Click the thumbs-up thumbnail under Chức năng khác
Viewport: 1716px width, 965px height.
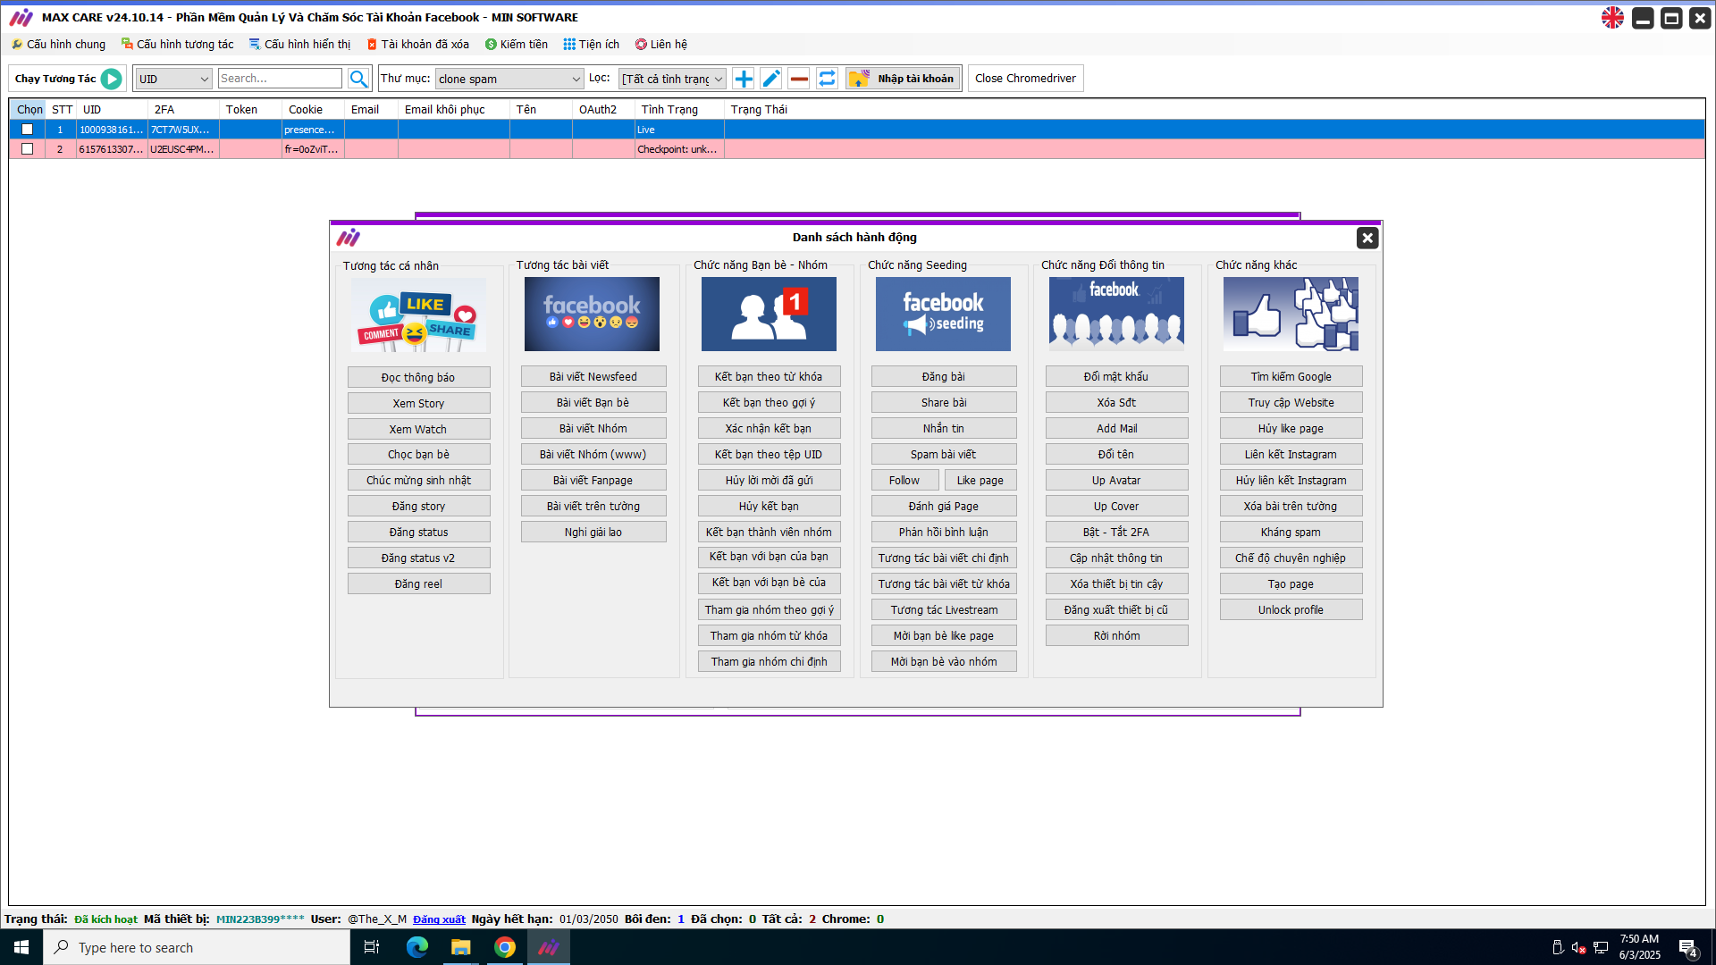(x=1291, y=315)
